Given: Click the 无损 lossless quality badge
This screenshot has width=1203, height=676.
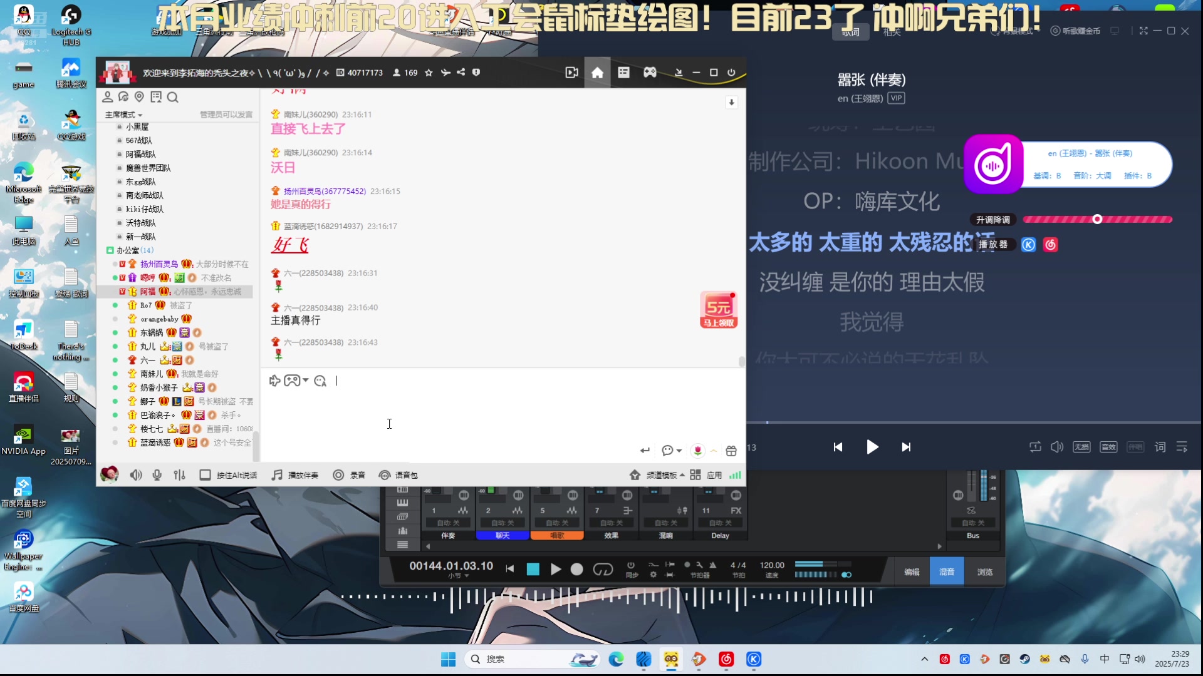Looking at the screenshot, I should [x=1081, y=447].
